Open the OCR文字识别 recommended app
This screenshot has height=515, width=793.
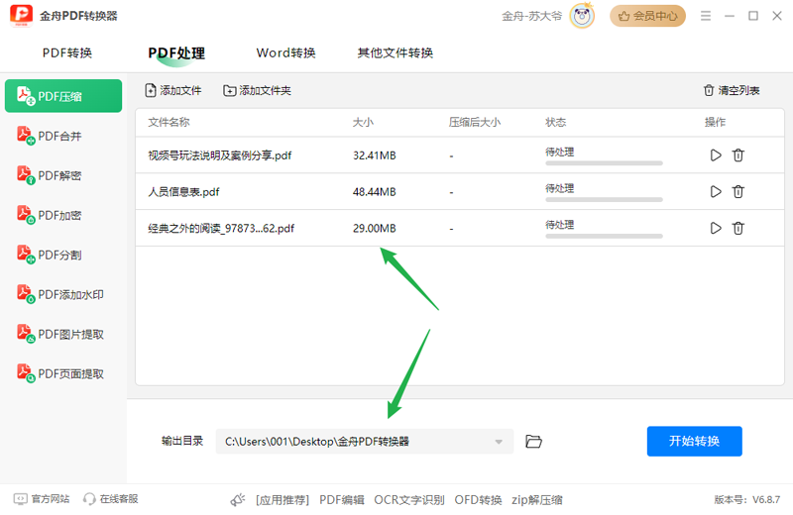(x=409, y=500)
